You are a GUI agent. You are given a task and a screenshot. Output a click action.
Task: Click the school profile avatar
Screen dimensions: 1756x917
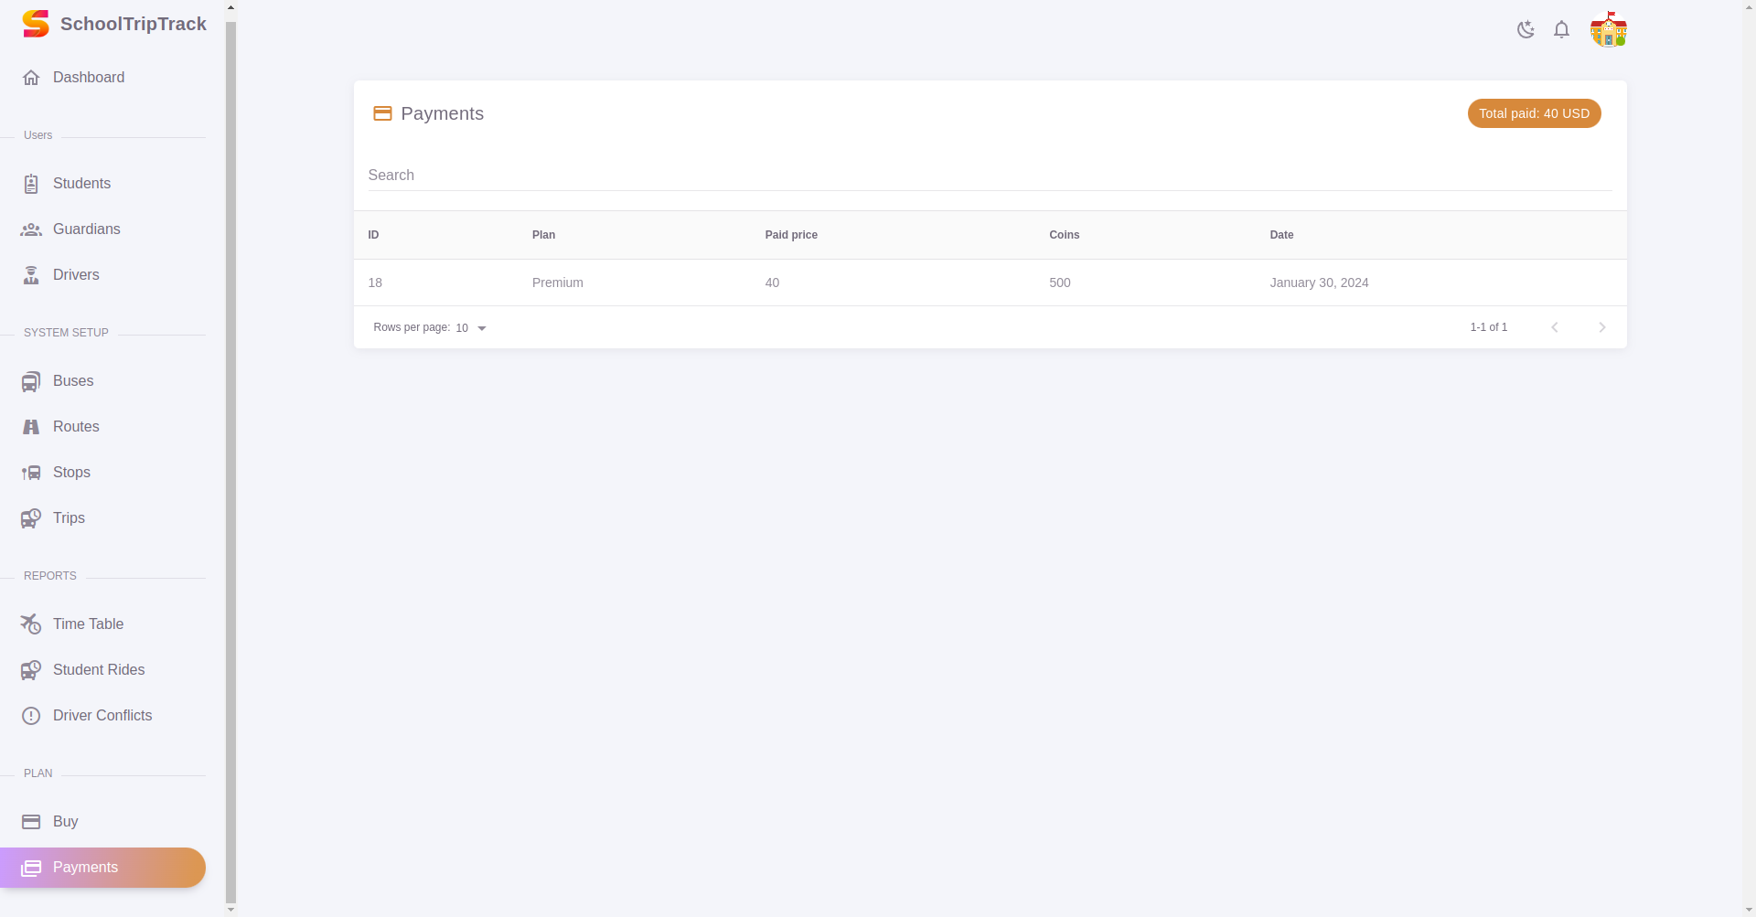pos(1608,29)
